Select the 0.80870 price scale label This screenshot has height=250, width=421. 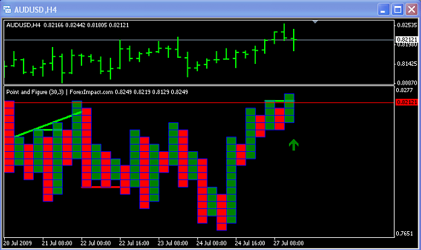pos(407,83)
